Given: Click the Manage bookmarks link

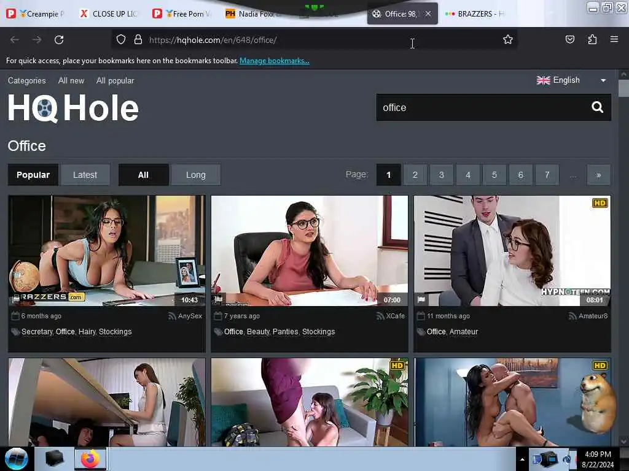Looking at the screenshot, I should (x=275, y=61).
